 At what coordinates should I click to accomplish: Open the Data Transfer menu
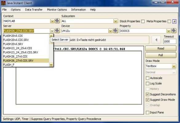coord(34,10)
